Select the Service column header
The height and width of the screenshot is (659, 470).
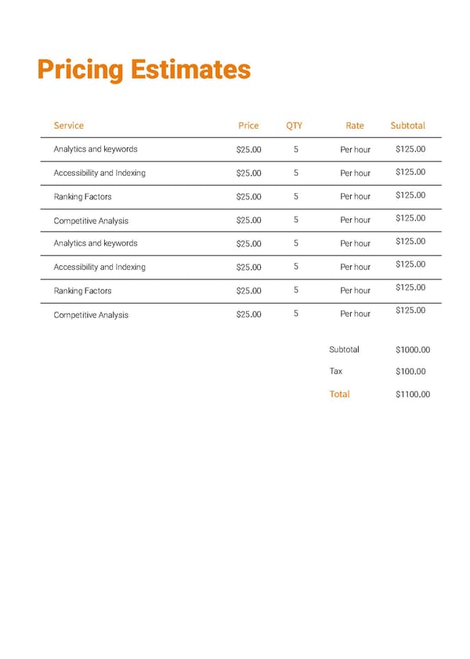point(68,126)
